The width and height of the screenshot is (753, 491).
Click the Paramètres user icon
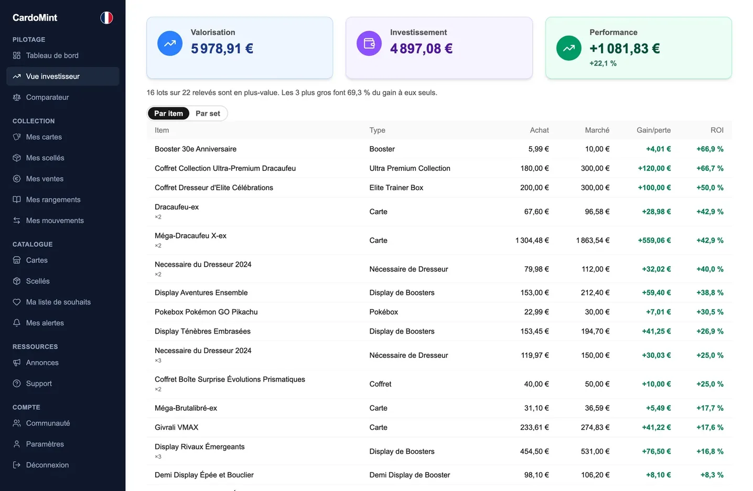(x=17, y=444)
